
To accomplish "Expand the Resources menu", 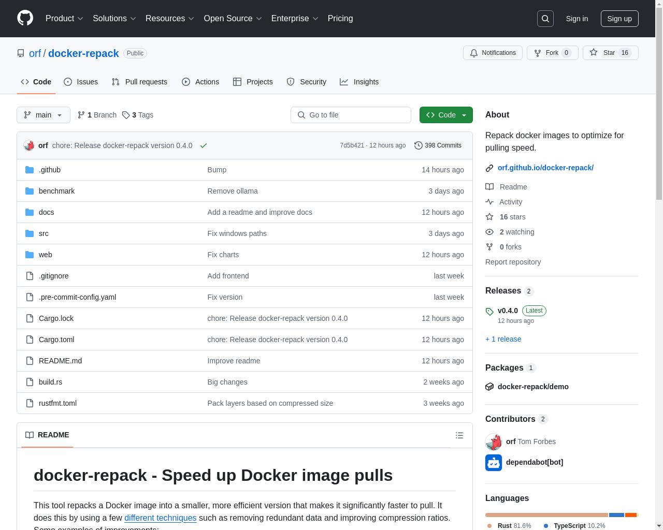I will coord(170,18).
